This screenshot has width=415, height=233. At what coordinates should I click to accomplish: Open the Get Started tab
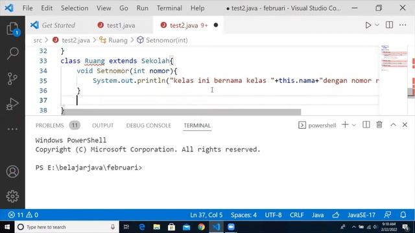tap(53, 25)
